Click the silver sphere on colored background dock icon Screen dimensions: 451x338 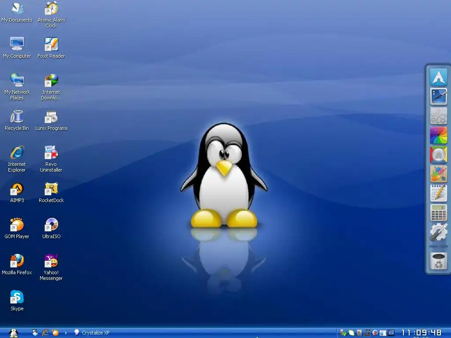(438, 154)
